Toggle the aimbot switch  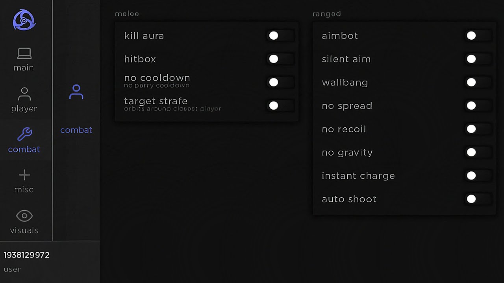click(478, 36)
